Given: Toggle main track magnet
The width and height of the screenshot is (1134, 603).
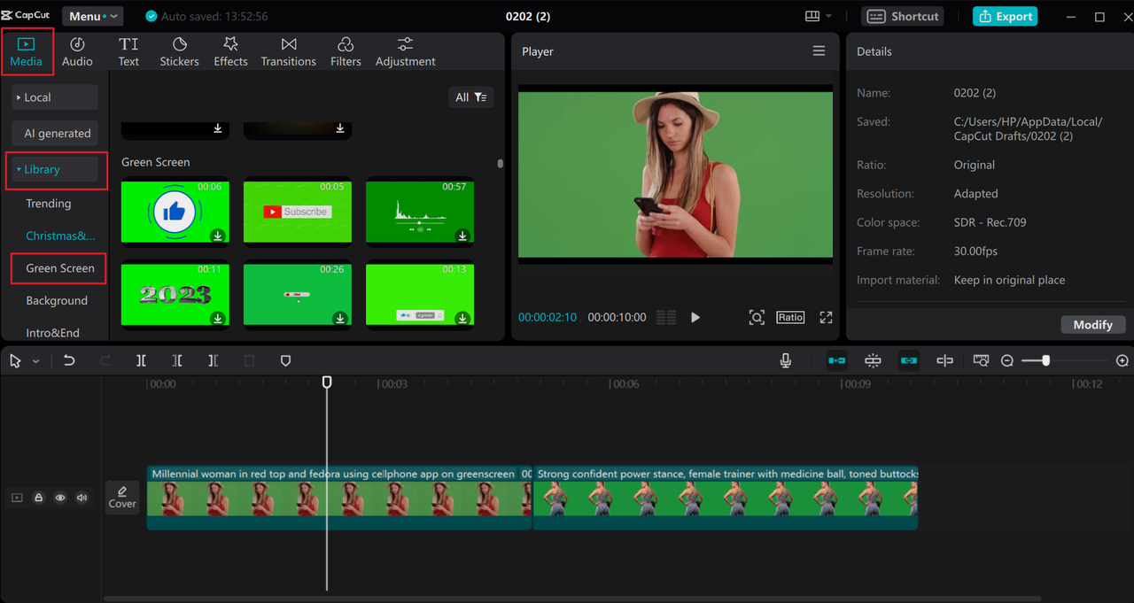Looking at the screenshot, I should pyautogui.click(x=836, y=360).
